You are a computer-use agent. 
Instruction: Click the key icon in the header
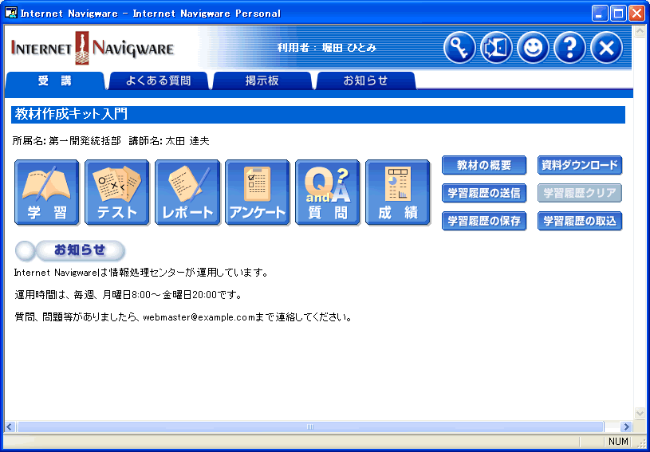coord(459,48)
